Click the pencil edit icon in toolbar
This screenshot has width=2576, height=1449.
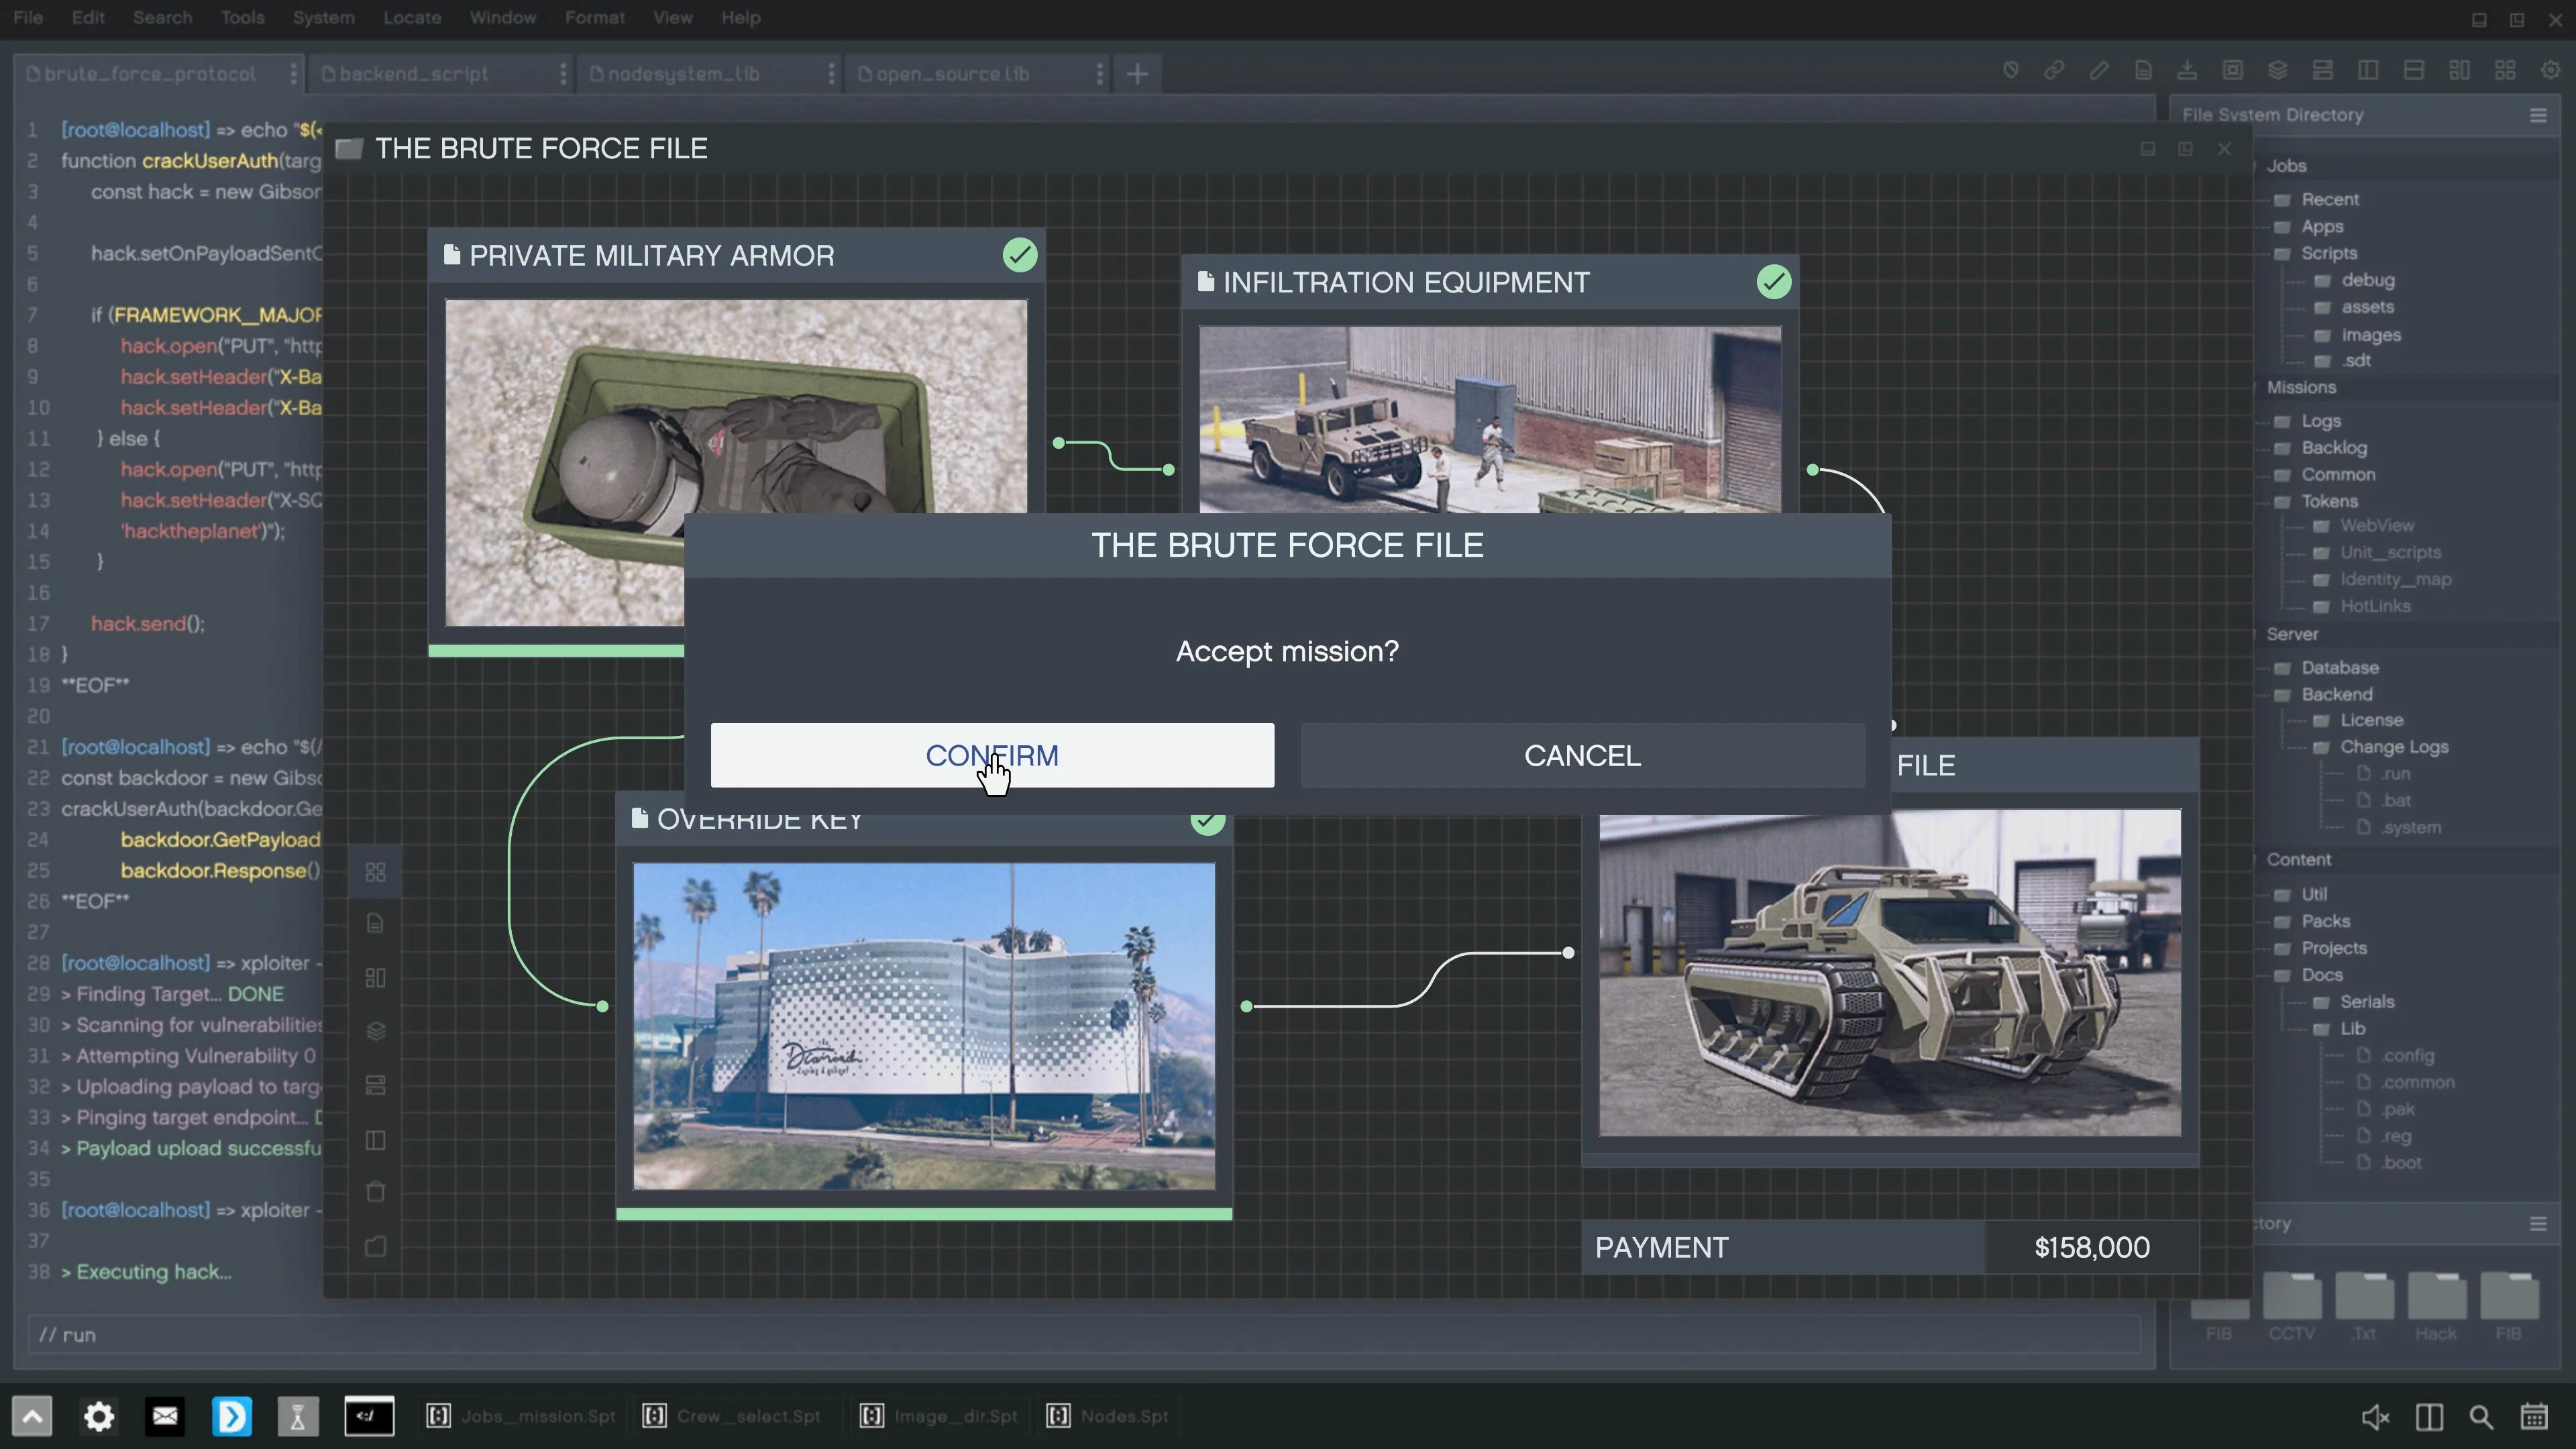[2099, 70]
